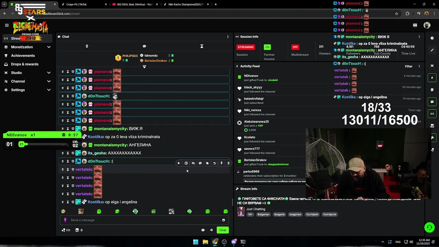This screenshot has height=247, width=439.
Task: Toggle Partner Income ON switch
Action: (x=267, y=47)
